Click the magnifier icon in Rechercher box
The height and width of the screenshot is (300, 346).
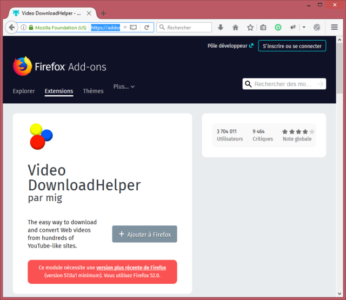pyautogui.click(x=162, y=27)
